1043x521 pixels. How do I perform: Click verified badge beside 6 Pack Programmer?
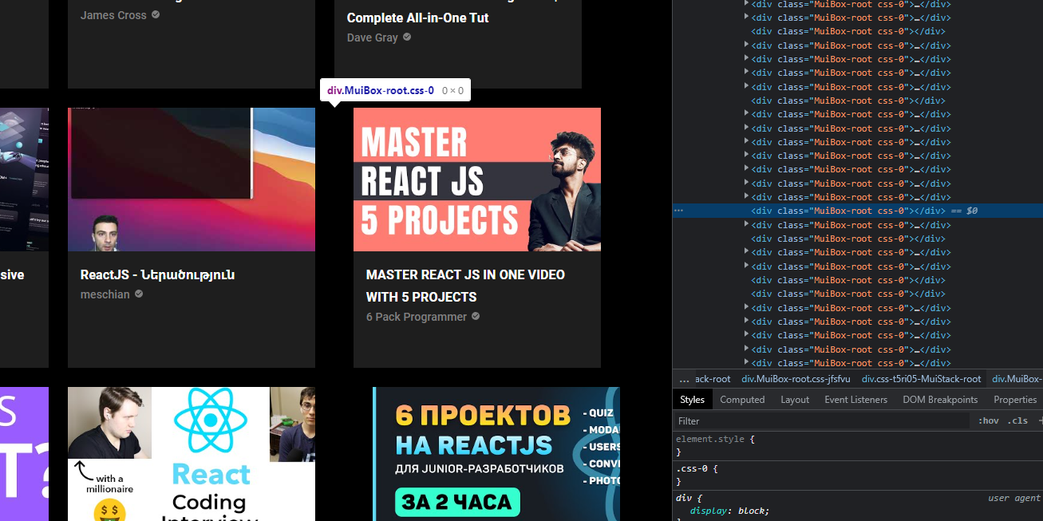[476, 316]
